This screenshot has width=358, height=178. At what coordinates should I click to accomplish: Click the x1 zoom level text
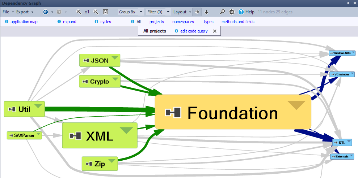coord(87,12)
